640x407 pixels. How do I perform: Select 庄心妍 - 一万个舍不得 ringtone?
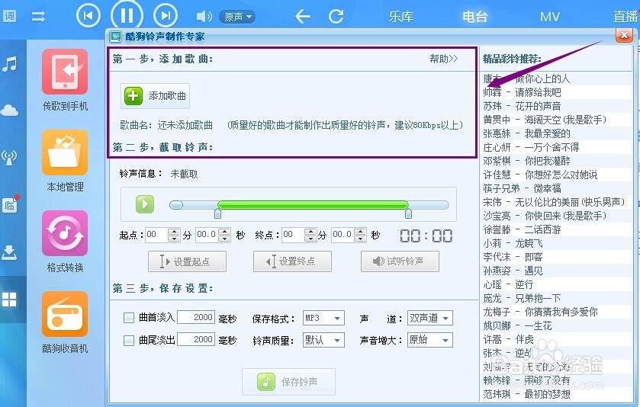[531, 147]
